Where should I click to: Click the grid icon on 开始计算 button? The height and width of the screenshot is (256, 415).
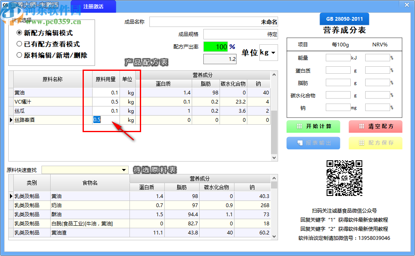pyautogui.click(x=298, y=126)
